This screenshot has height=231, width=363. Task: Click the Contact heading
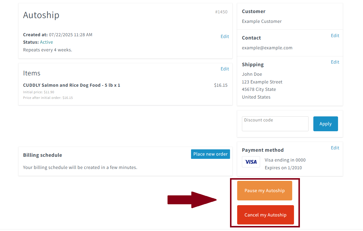tap(251, 38)
